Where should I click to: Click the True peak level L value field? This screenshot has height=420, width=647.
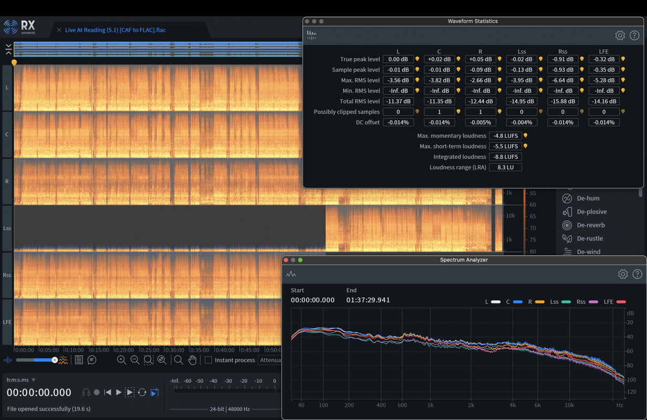click(x=398, y=59)
